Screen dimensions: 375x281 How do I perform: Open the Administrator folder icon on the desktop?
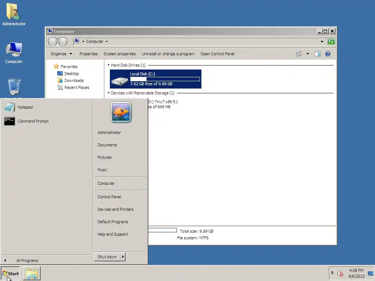(14, 14)
